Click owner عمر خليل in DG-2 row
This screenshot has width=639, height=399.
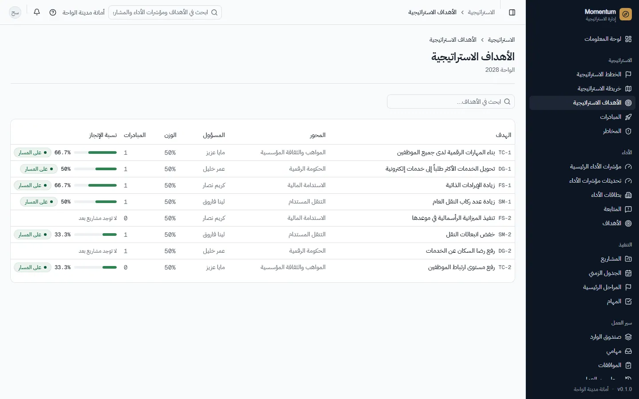[214, 251]
